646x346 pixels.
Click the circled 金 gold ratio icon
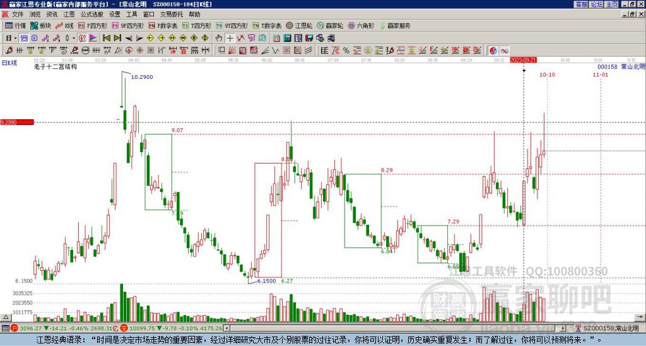[x=368, y=51]
